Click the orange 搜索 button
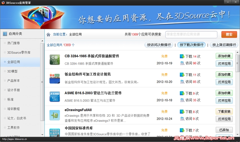This screenshot has width=240, height=142. pyautogui.click(x=229, y=35)
